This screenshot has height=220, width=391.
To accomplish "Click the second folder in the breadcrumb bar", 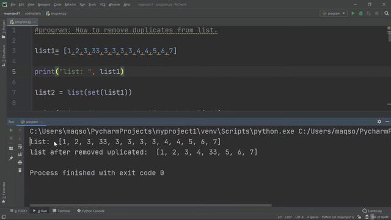I will tap(32, 13).
